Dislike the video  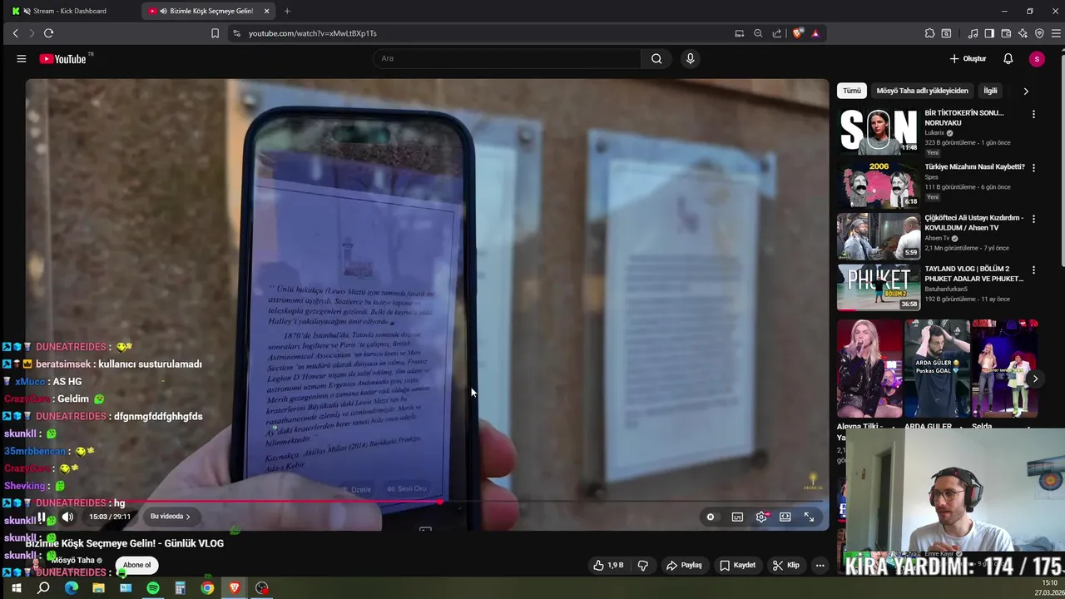(642, 565)
